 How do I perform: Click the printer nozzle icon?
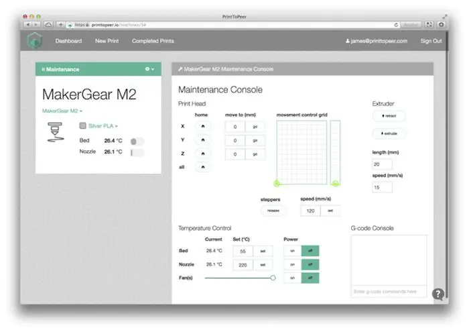point(56,132)
